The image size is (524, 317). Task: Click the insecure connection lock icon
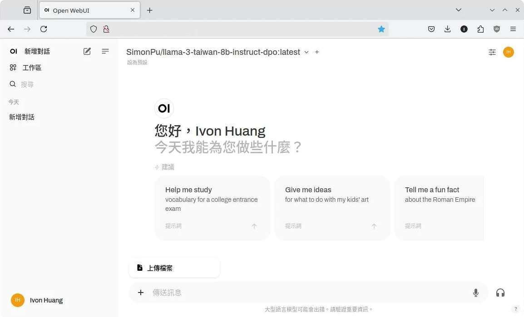(x=106, y=29)
